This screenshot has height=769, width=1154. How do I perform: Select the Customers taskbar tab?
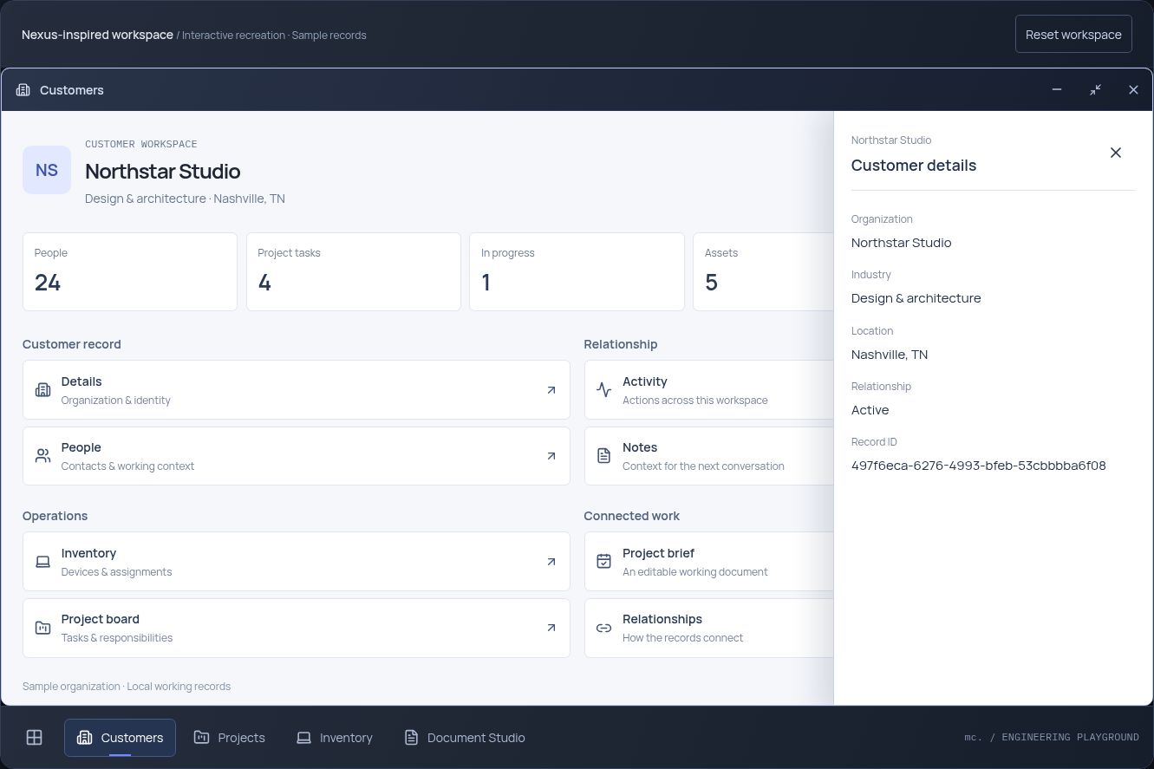pyautogui.click(x=120, y=738)
